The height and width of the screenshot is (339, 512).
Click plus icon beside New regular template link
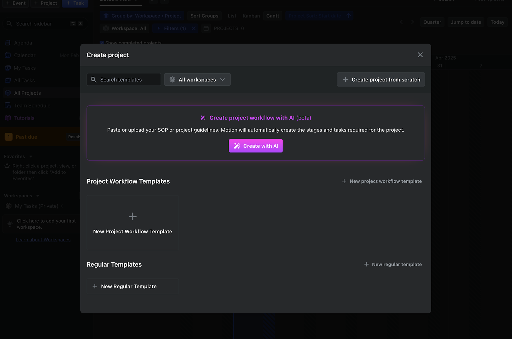[366, 264]
